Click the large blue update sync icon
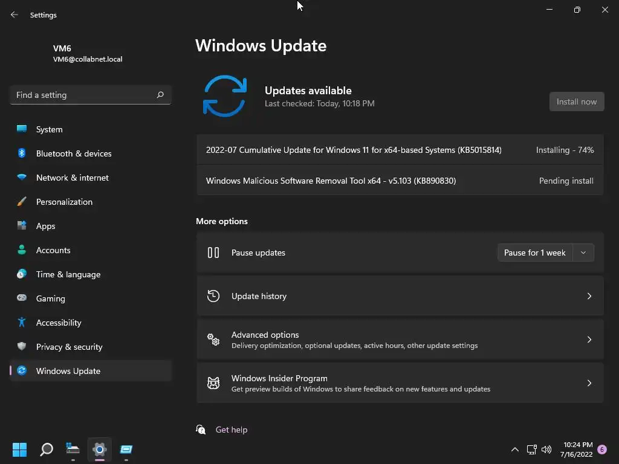 coord(225,96)
